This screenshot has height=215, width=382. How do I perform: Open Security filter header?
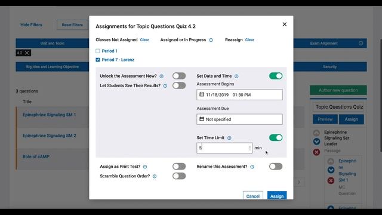tap(330, 67)
